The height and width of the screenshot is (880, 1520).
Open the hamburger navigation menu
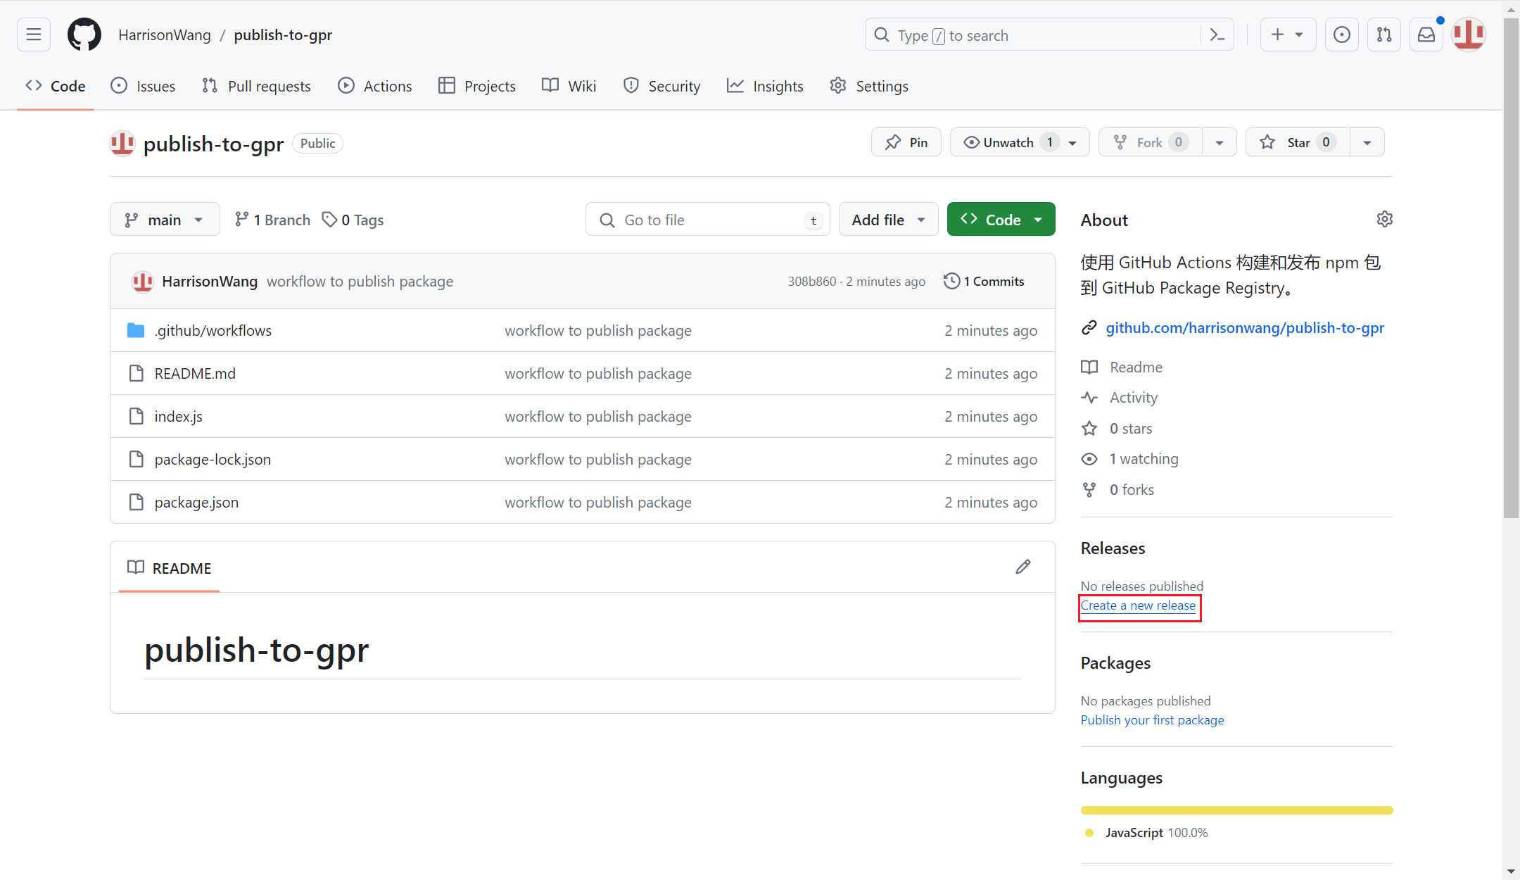[x=33, y=34]
